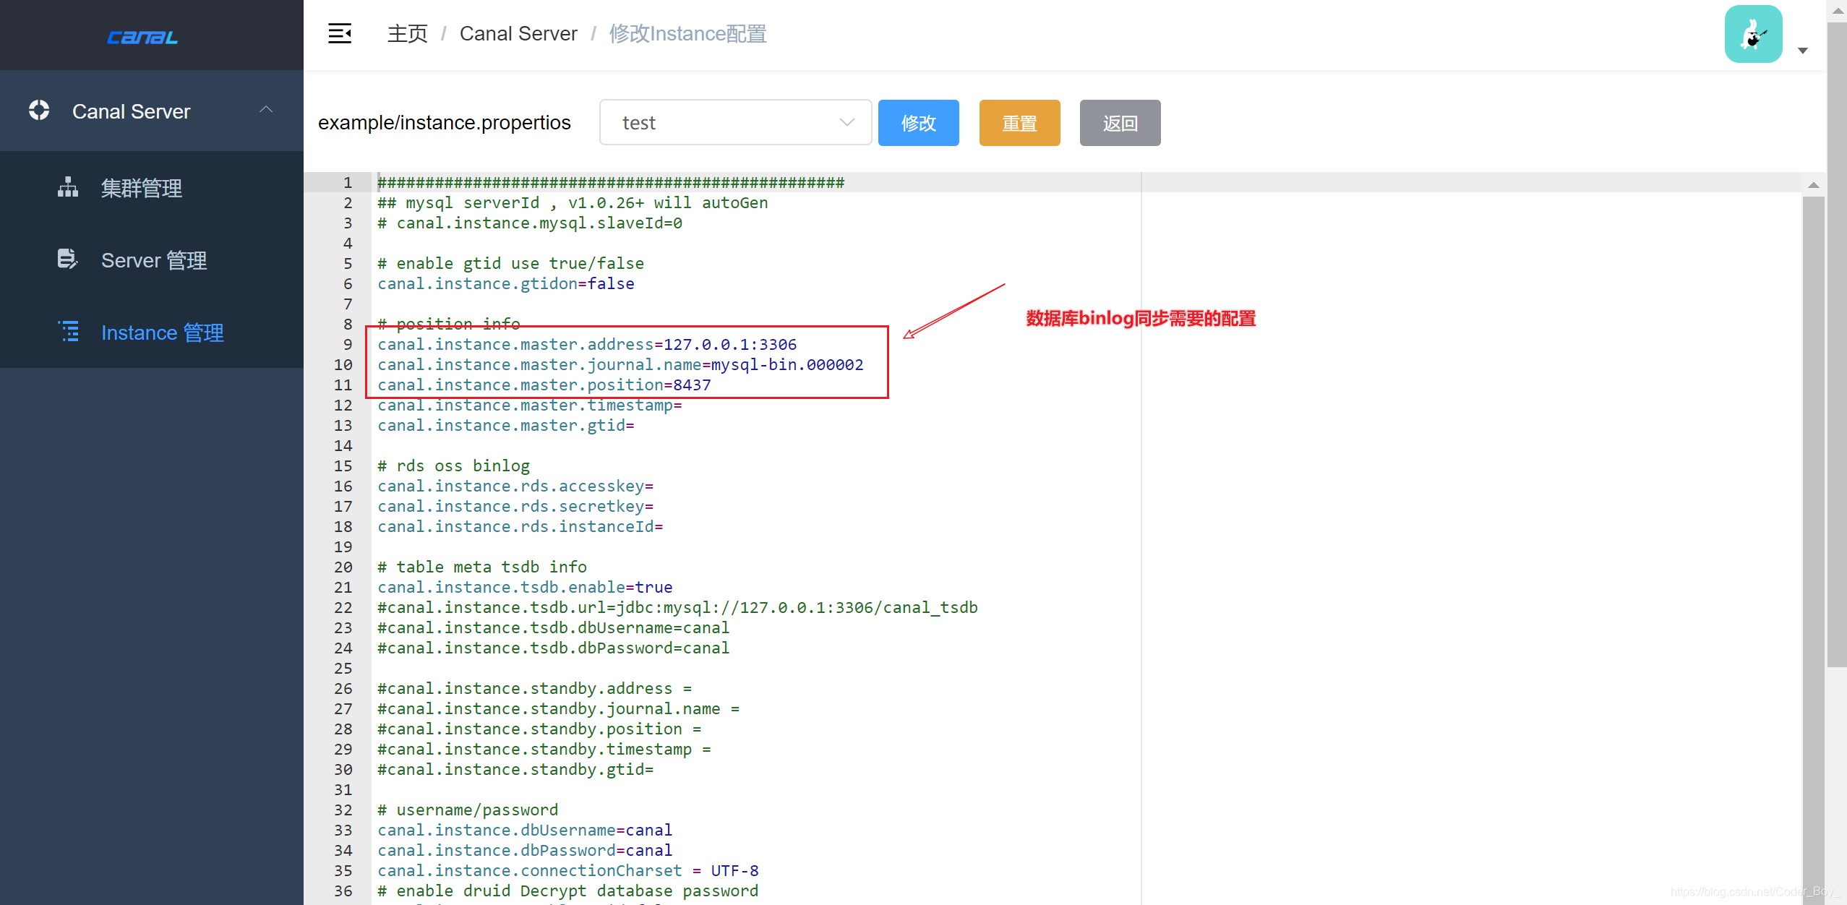Open 集群管理 menu item
Viewport: 1847px width, 905px height.
(152, 188)
